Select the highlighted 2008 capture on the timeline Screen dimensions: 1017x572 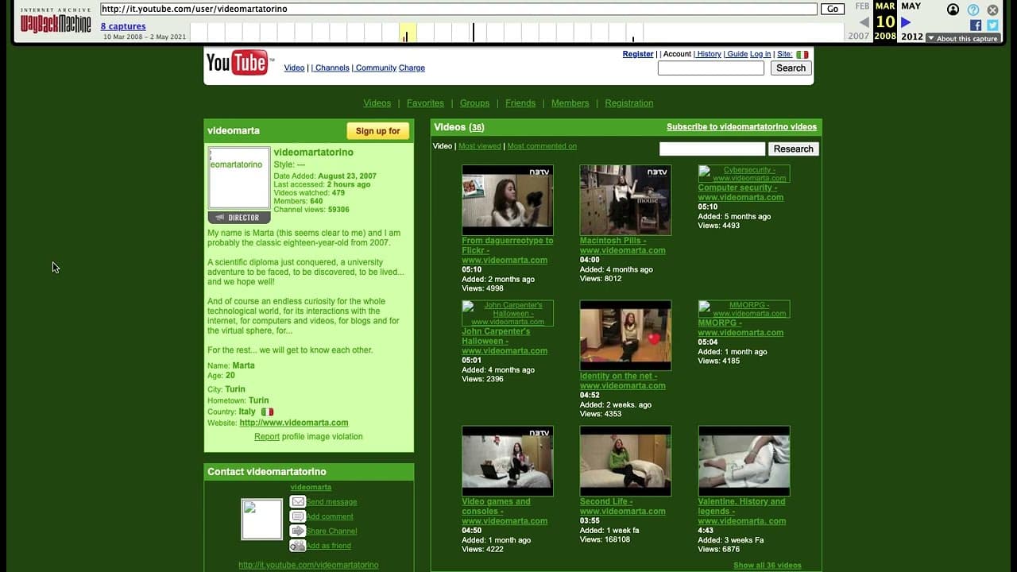[408, 33]
